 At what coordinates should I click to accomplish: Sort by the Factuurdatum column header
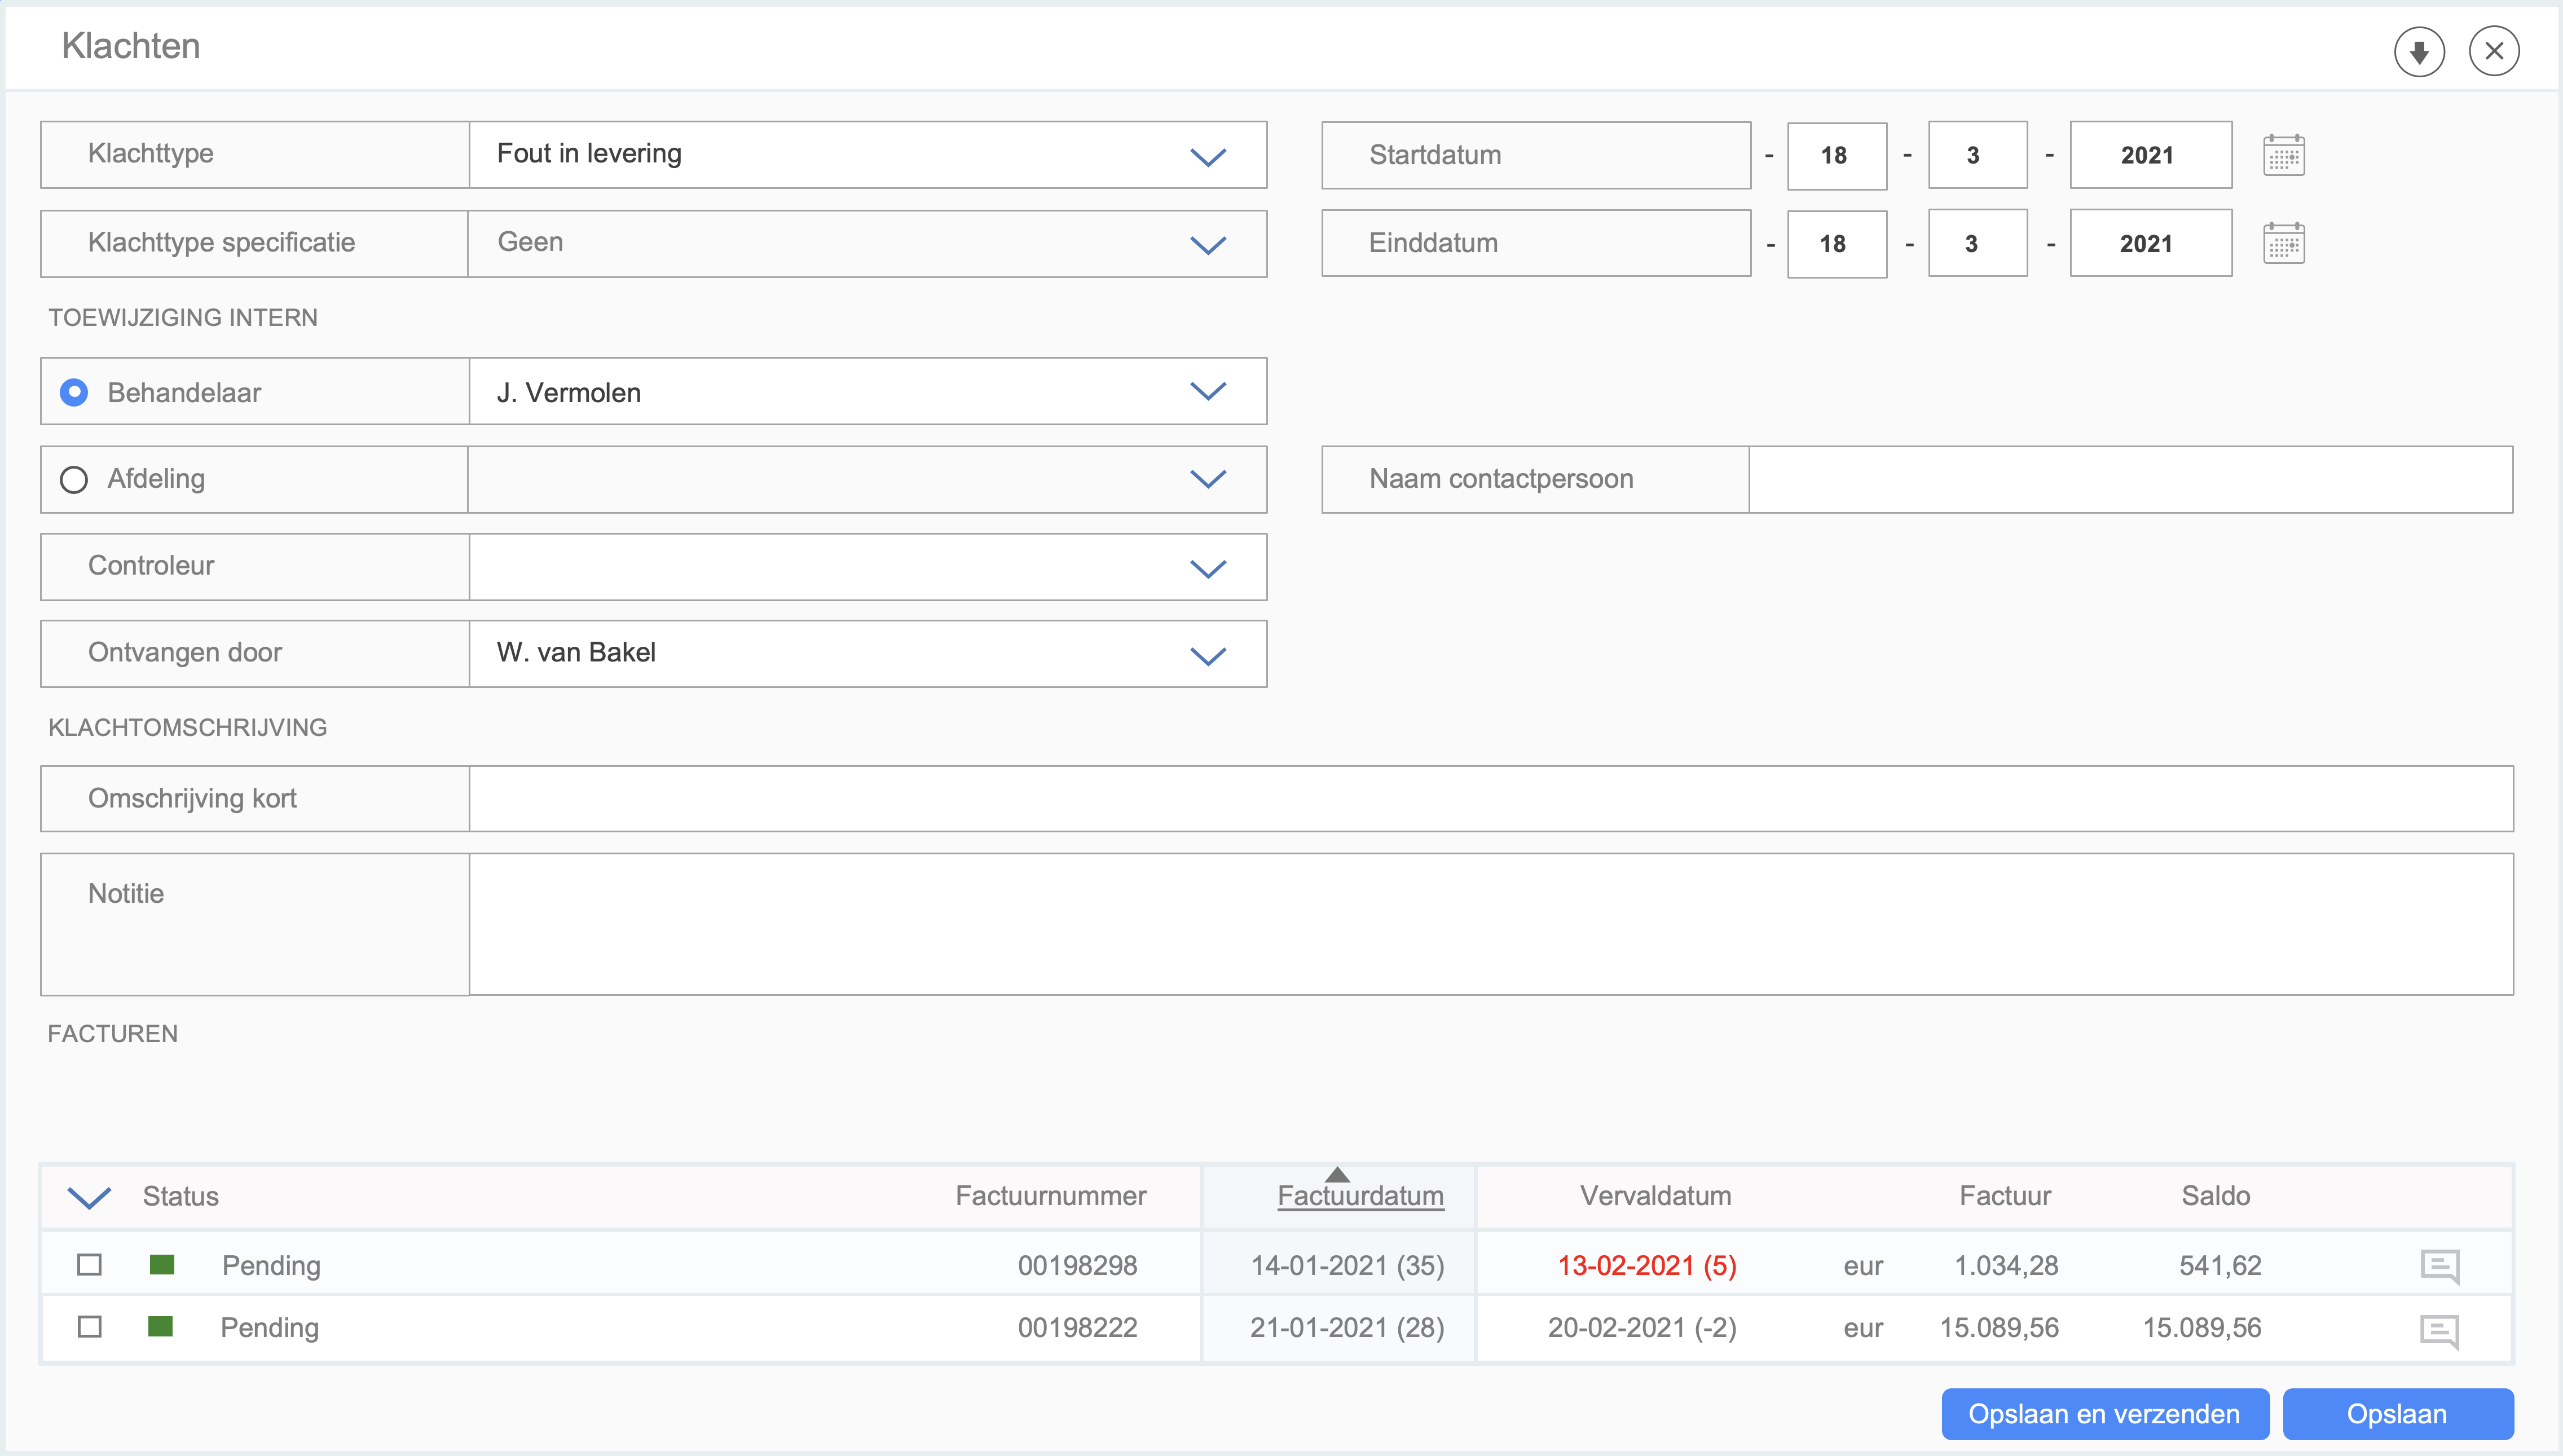[x=1360, y=1196]
